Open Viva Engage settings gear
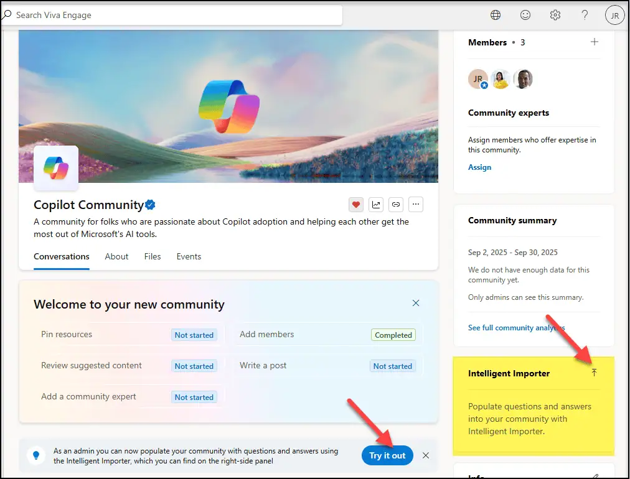The image size is (630, 479). pyautogui.click(x=555, y=15)
